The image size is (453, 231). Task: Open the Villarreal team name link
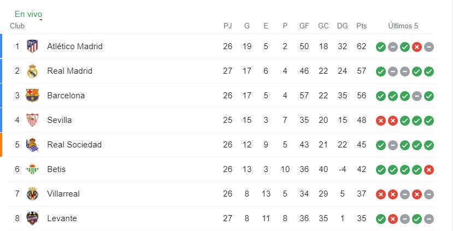tap(63, 194)
